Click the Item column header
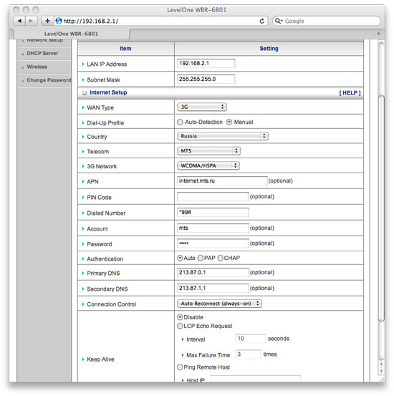The height and width of the screenshot is (396, 394). pos(125,49)
